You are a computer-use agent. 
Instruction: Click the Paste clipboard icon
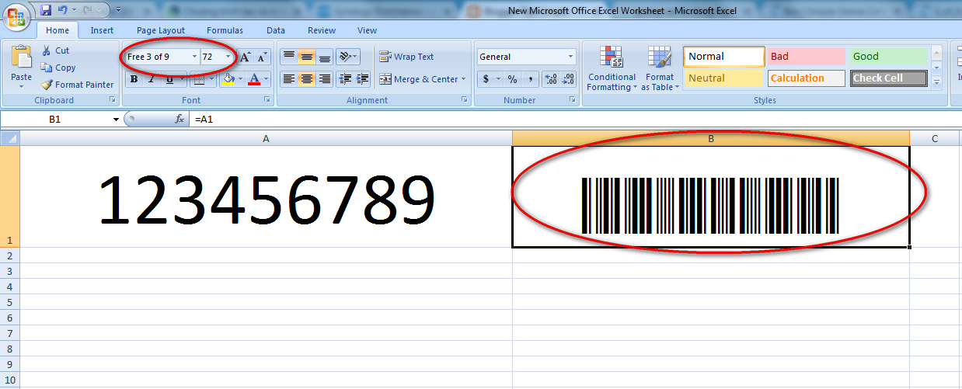coord(21,58)
